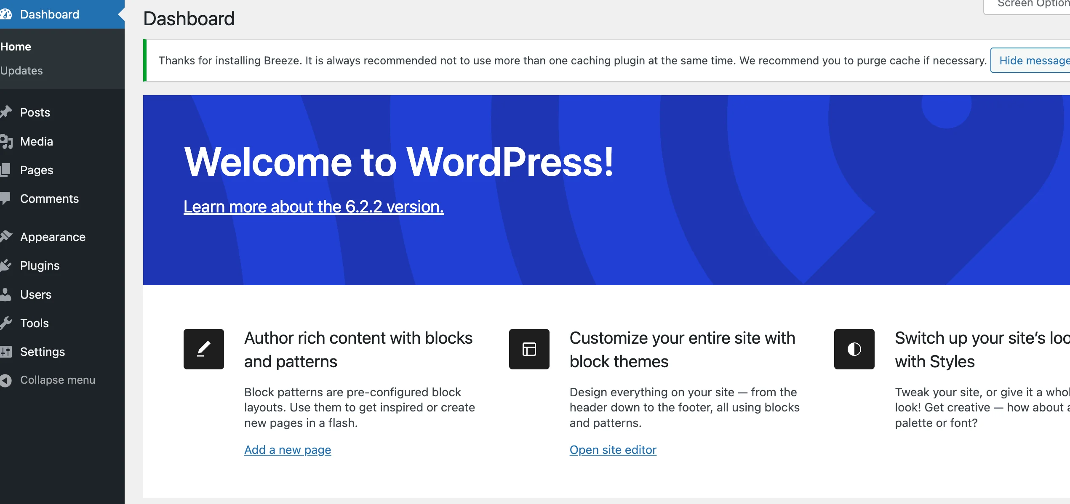1070x504 pixels.
Task: Click the Posts pushpin icon
Action: coord(6,112)
